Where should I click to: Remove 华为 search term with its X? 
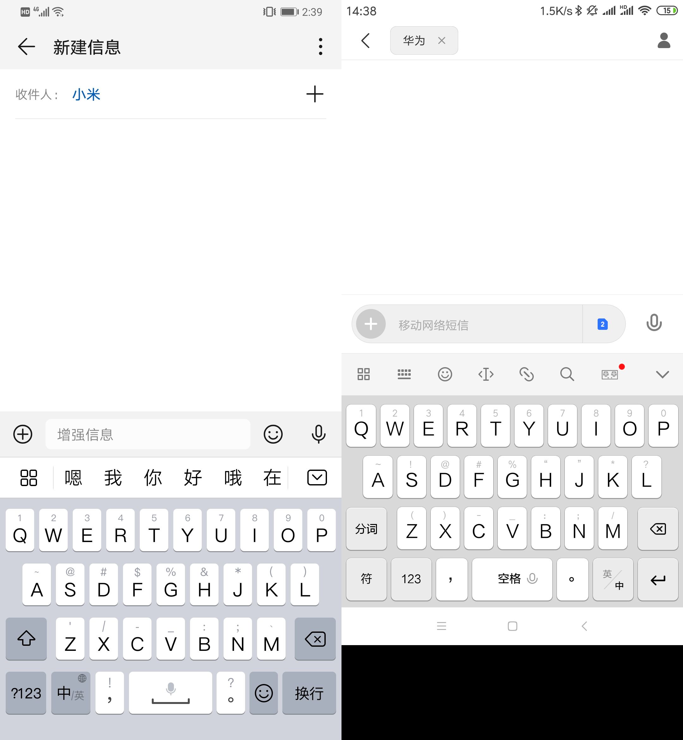coord(442,41)
